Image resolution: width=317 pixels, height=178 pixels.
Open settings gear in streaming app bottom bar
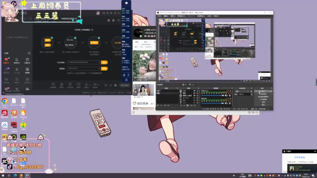coord(115,85)
